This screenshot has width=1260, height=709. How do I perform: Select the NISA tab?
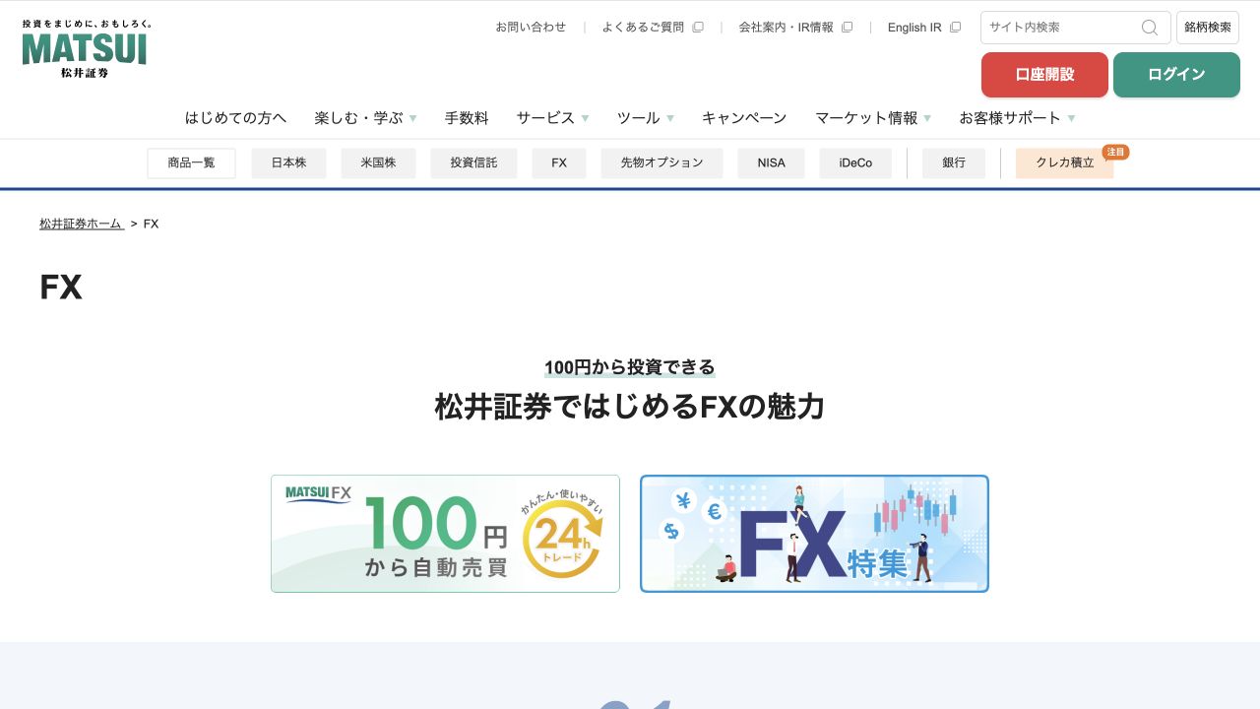coord(772,163)
